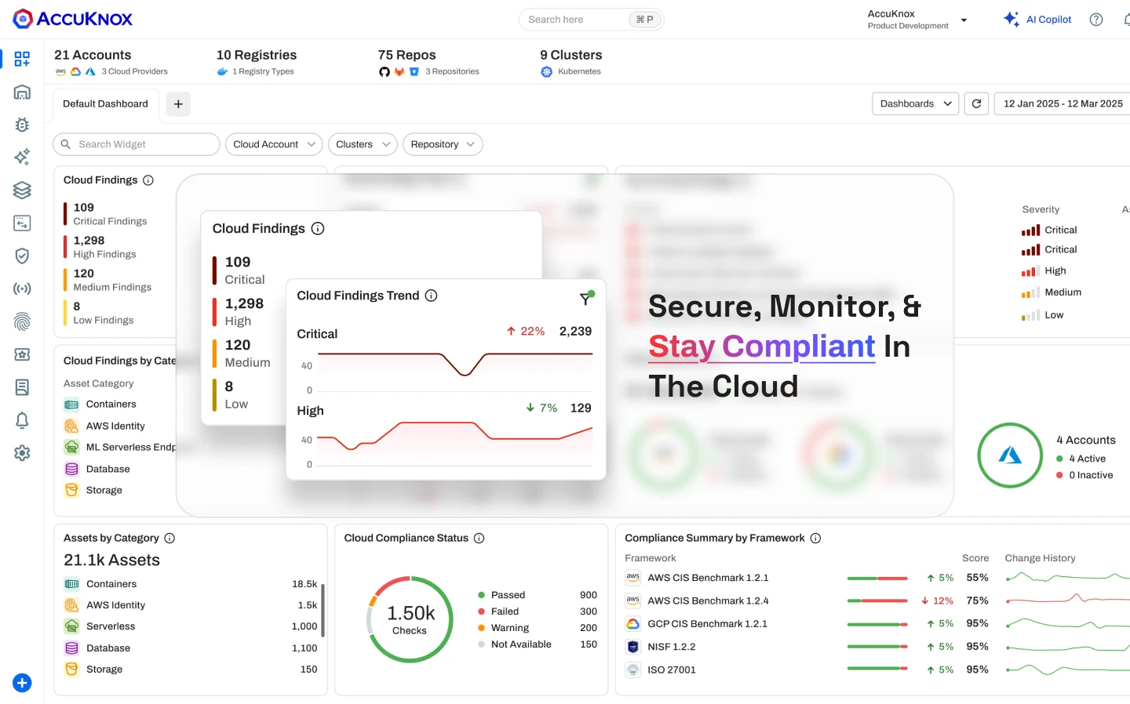
Task: Open the reports document icon in sidebar
Action: coord(22,386)
